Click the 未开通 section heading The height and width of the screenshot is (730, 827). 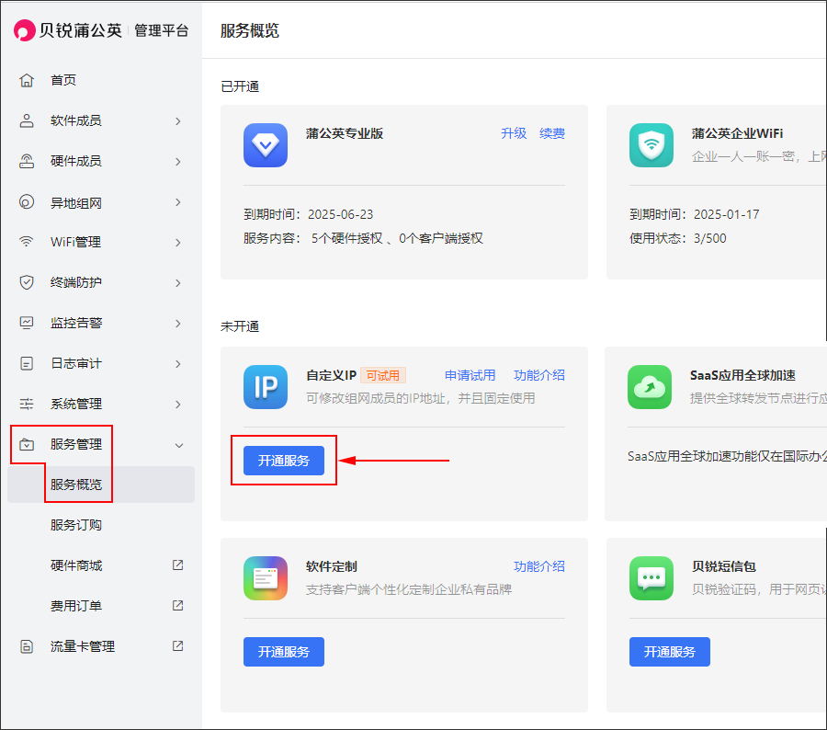coord(240,326)
